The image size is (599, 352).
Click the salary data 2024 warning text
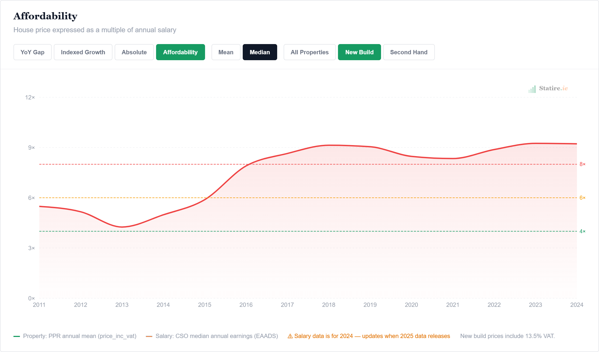tap(372, 336)
